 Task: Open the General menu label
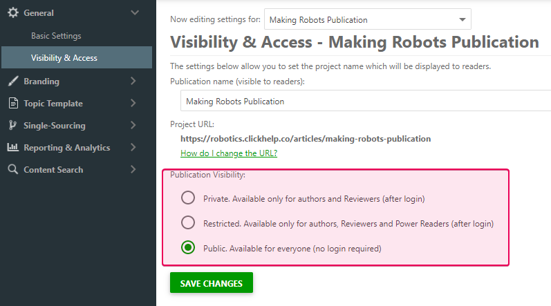(39, 13)
